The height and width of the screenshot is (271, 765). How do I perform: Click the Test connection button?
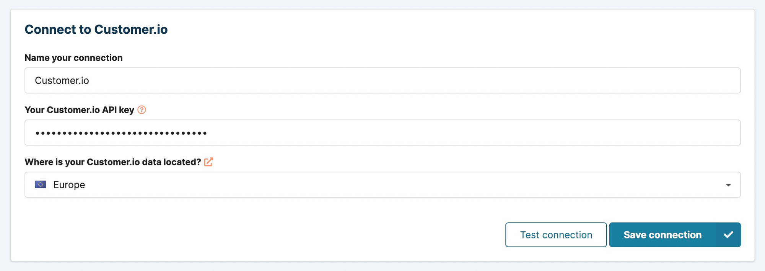click(x=556, y=235)
